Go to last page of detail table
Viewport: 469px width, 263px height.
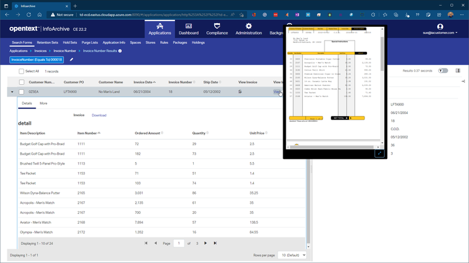tap(215, 243)
